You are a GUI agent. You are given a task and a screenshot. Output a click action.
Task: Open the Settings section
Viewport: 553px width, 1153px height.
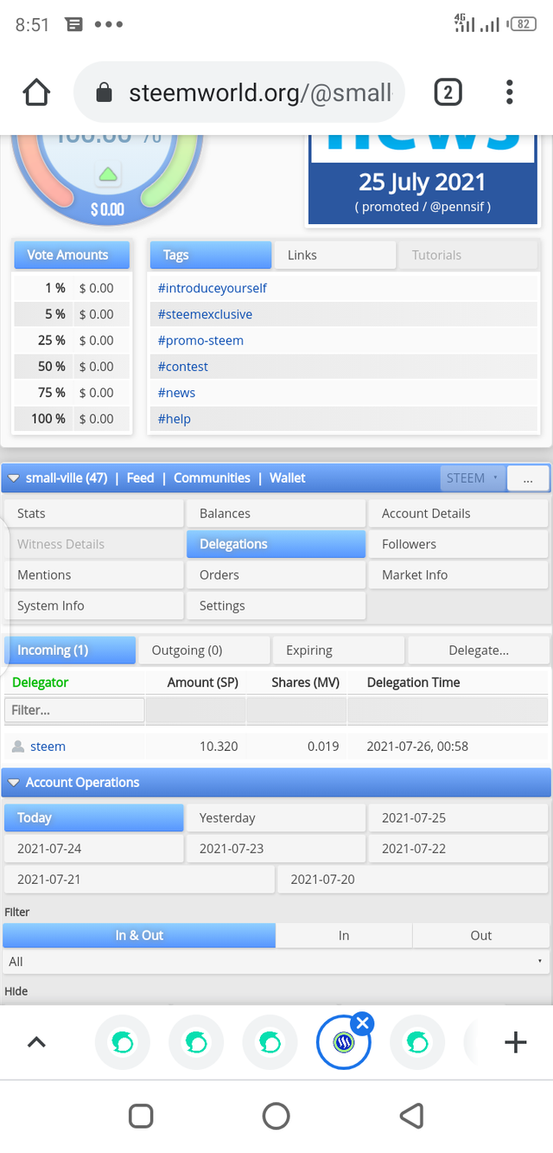tap(276, 605)
